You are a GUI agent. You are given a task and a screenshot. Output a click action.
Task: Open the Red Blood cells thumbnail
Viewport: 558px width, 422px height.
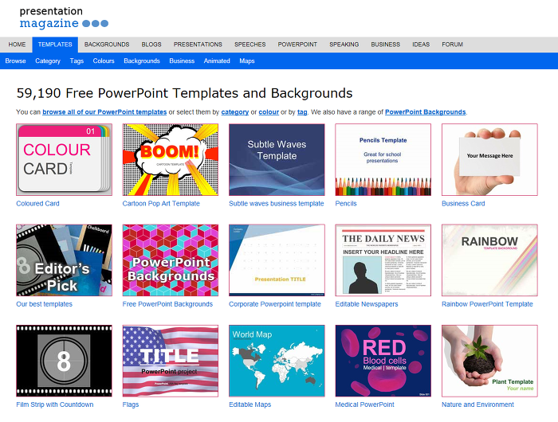pos(383,361)
